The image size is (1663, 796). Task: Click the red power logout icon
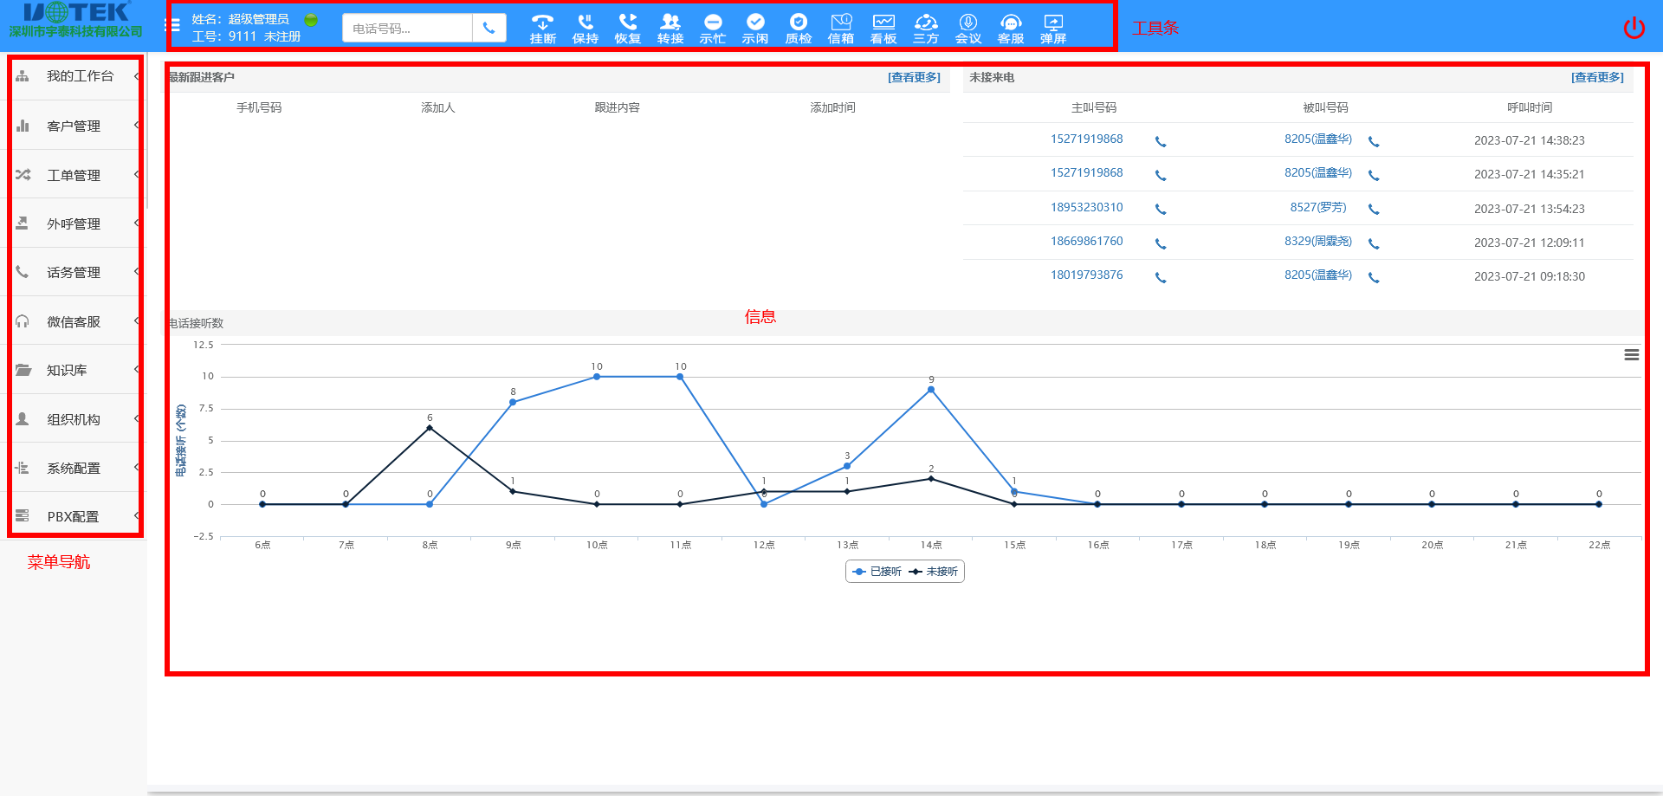(x=1634, y=29)
